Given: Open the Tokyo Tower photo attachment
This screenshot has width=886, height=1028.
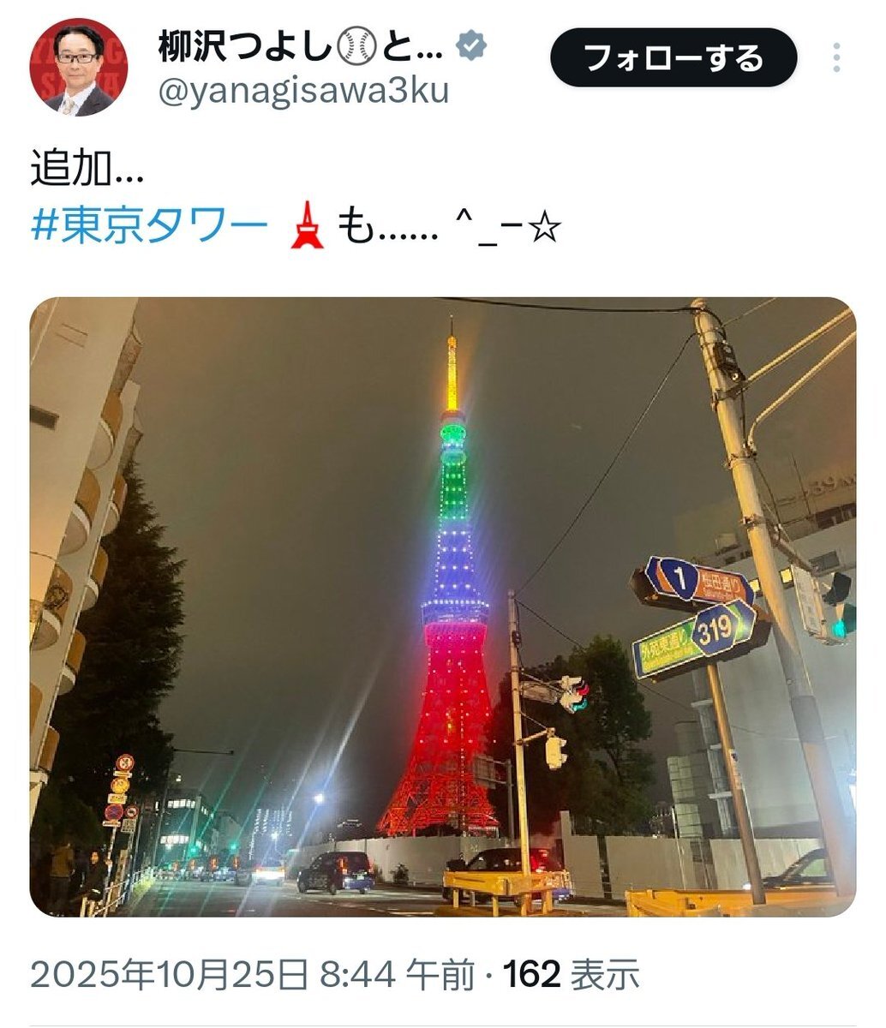Looking at the screenshot, I should (443, 607).
